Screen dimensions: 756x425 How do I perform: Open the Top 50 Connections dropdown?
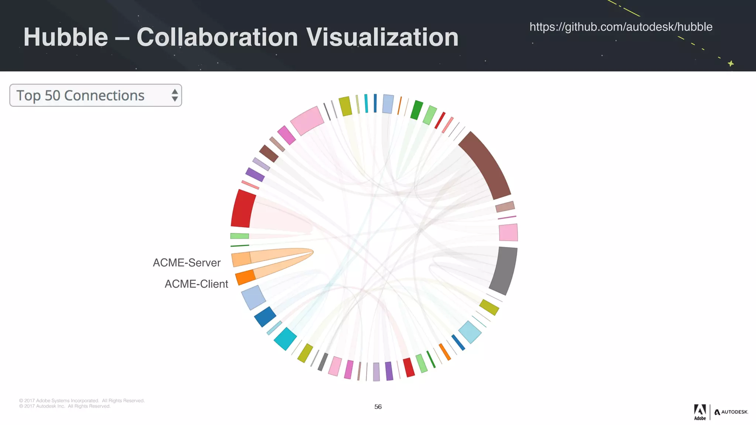(96, 95)
